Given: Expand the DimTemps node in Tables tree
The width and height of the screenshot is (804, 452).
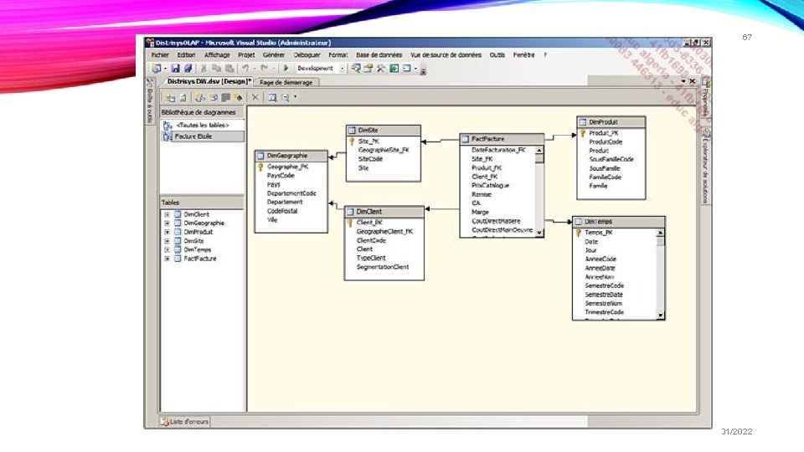Looking at the screenshot, I should (167, 249).
